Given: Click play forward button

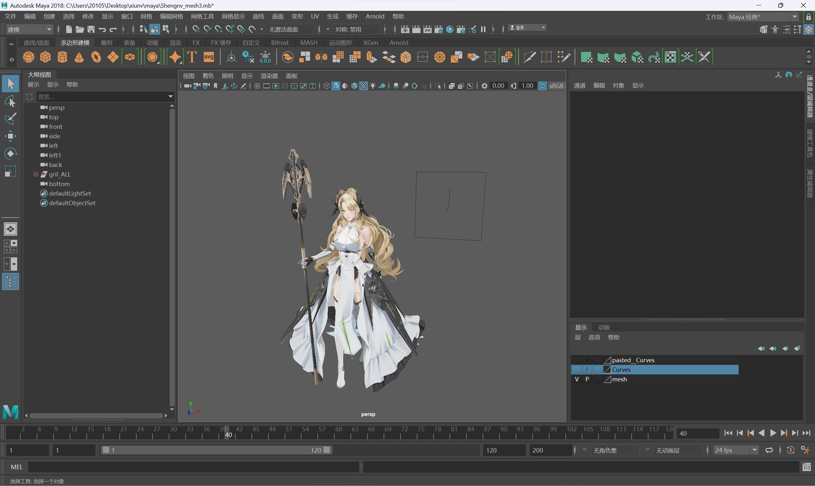Looking at the screenshot, I should (x=773, y=433).
